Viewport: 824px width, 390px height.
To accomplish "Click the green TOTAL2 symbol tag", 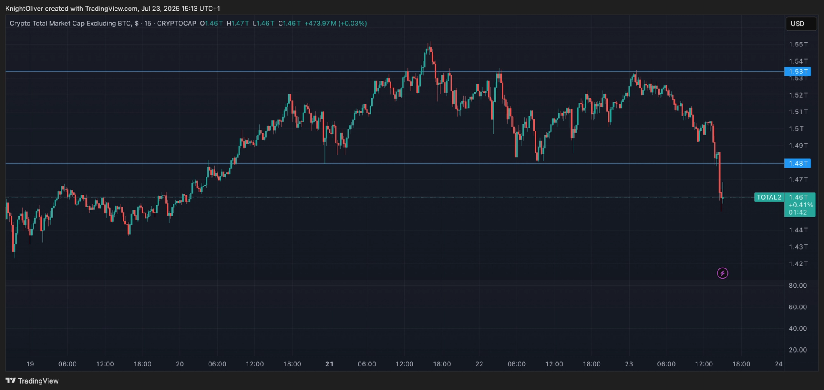I will [x=769, y=198].
